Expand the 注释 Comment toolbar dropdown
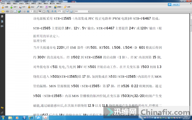 (71, 7)
